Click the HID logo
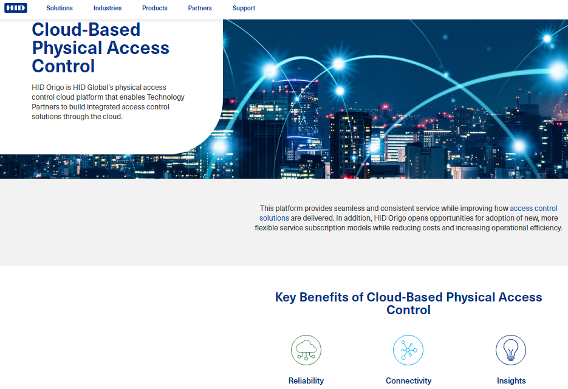 (16, 8)
